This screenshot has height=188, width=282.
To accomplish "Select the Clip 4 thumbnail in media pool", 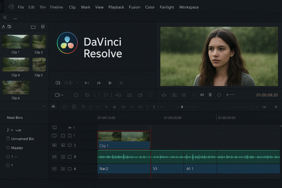I will pyautogui.click(x=16, y=65).
